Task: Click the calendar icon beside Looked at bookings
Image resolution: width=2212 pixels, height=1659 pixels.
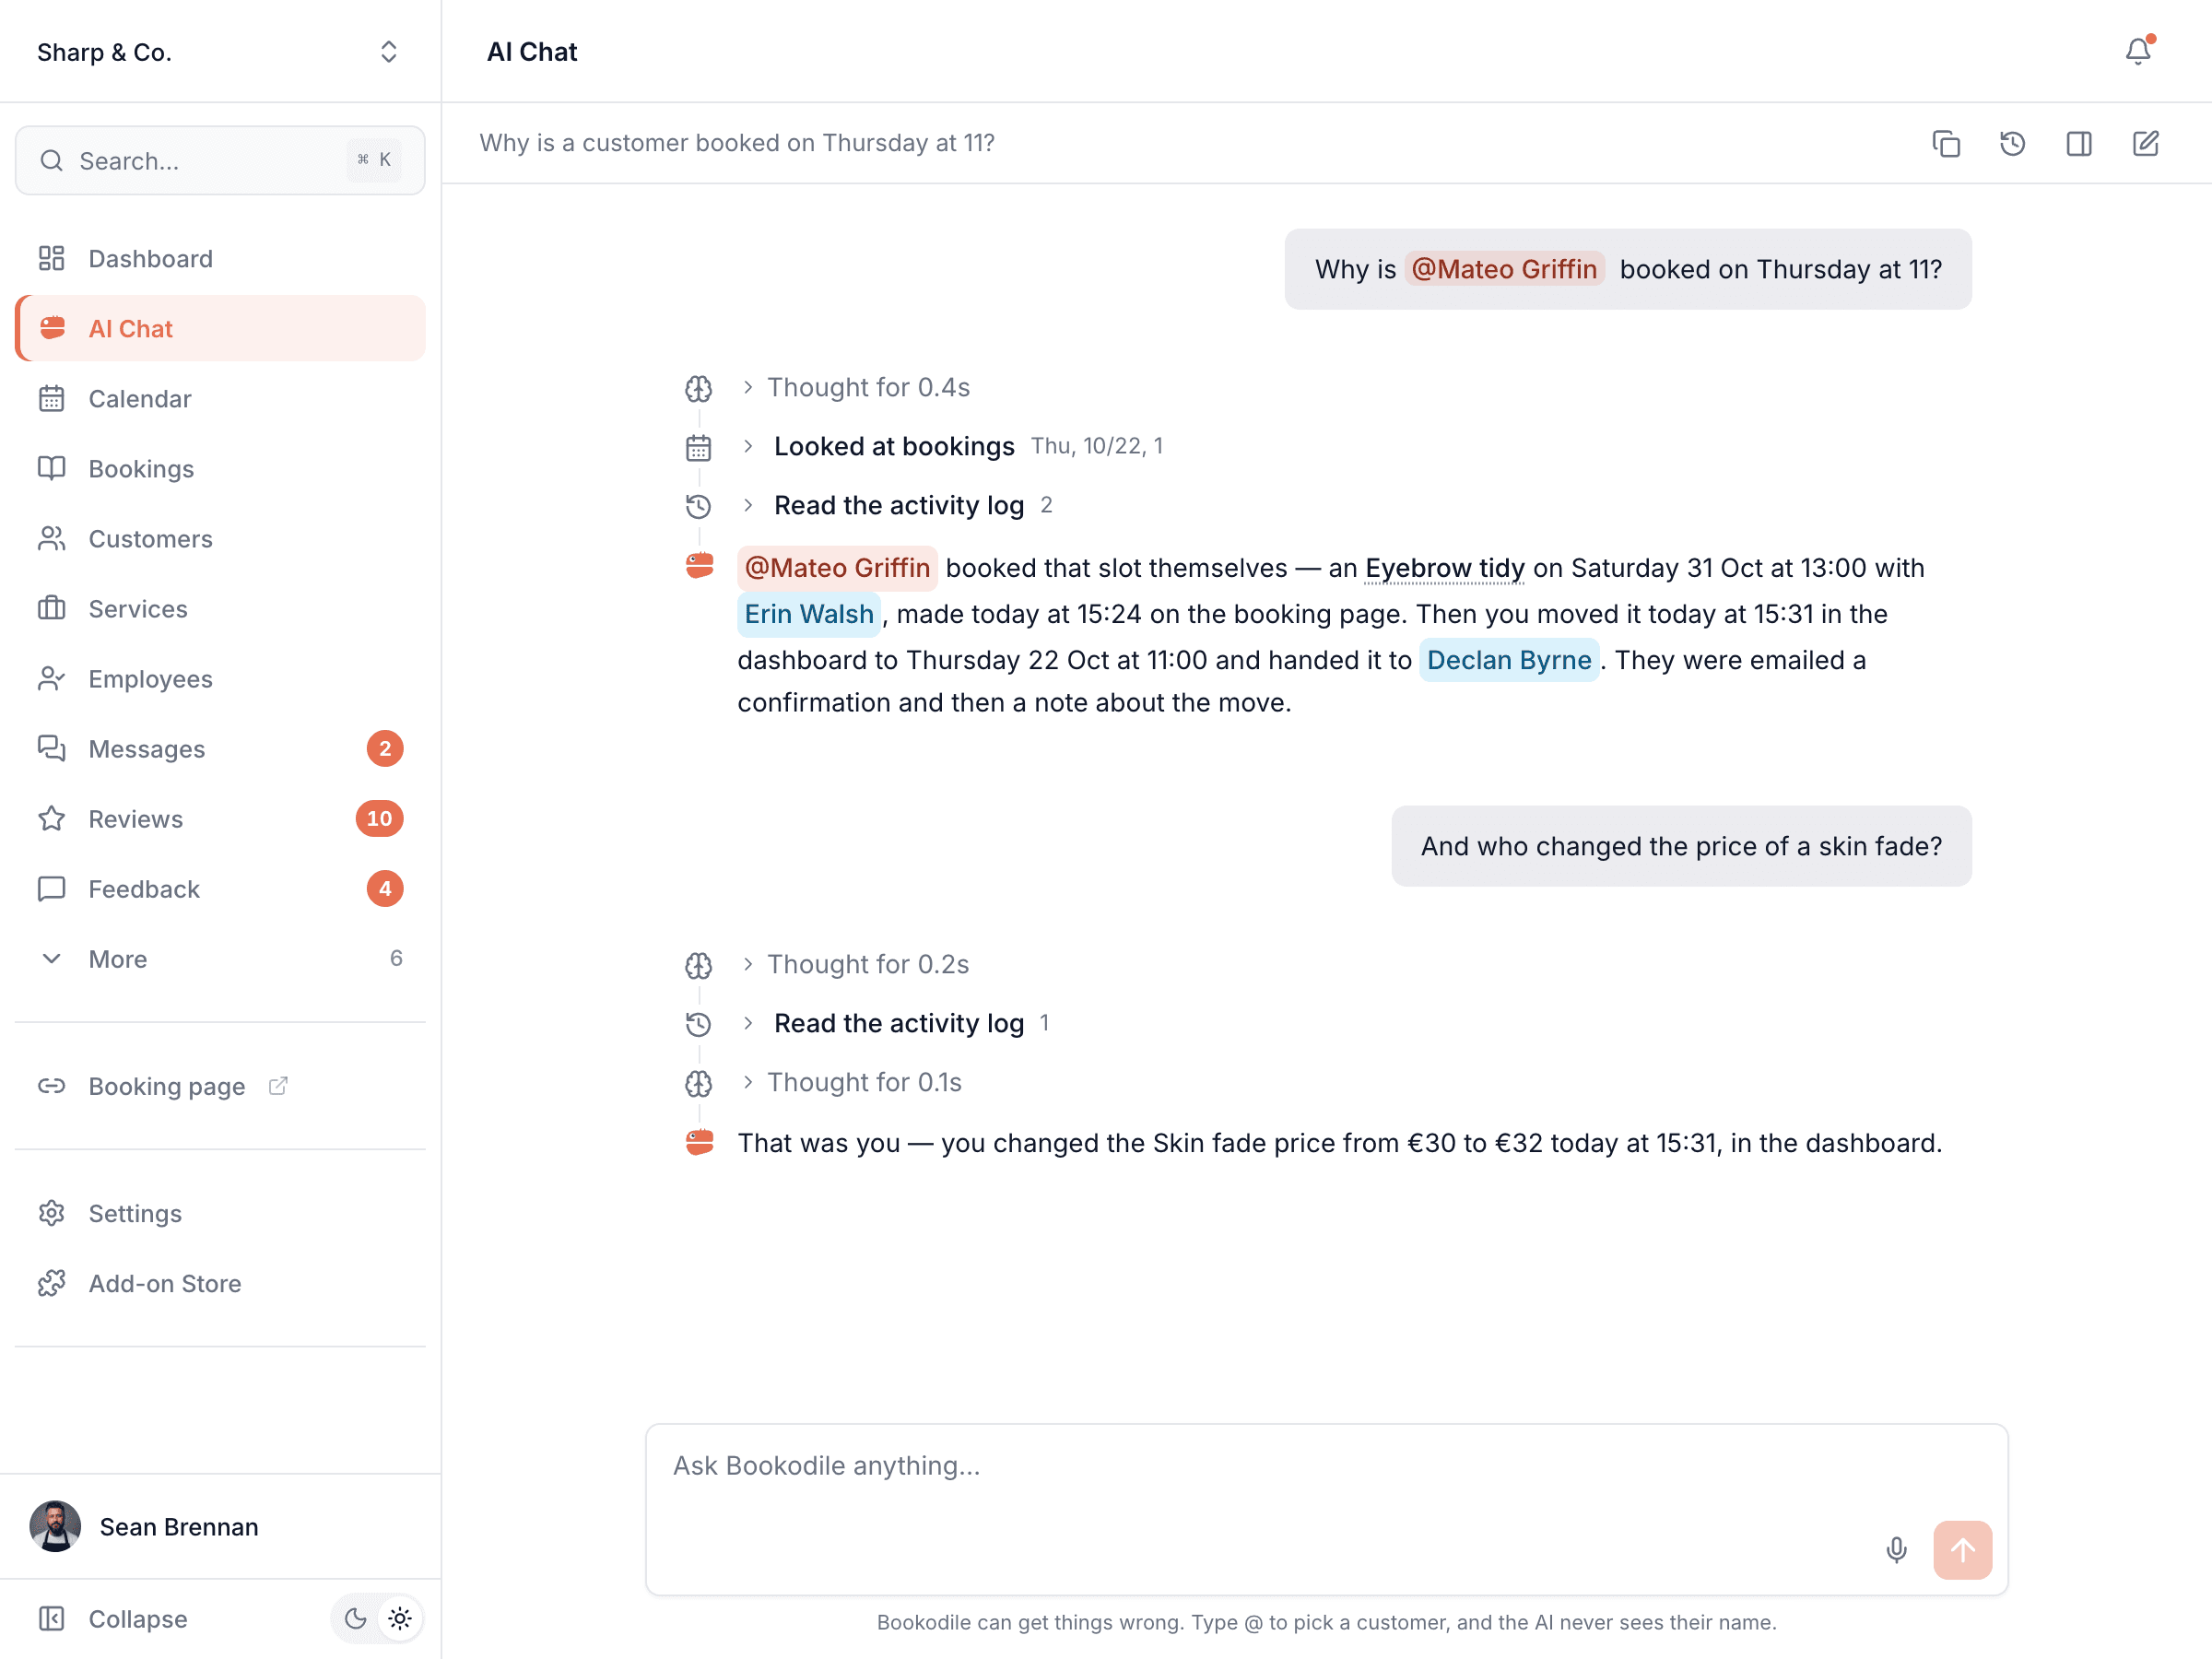Action: tap(698, 447)
